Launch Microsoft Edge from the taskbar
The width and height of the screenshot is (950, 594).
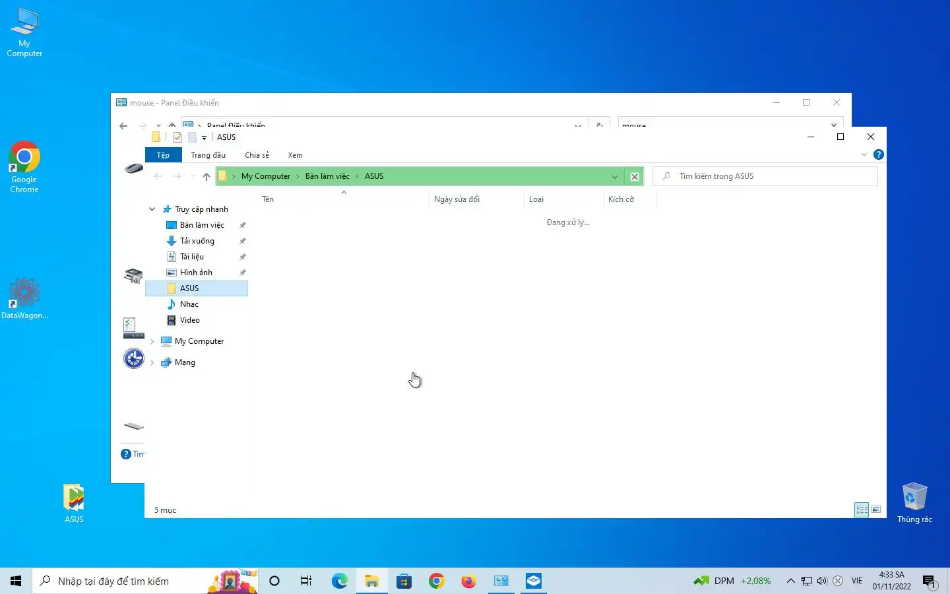(339, 581)
